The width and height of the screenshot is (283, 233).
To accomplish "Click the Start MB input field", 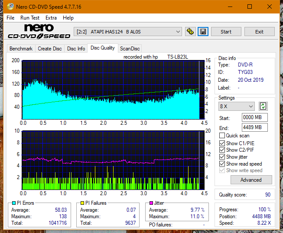I will coord(254,117).
